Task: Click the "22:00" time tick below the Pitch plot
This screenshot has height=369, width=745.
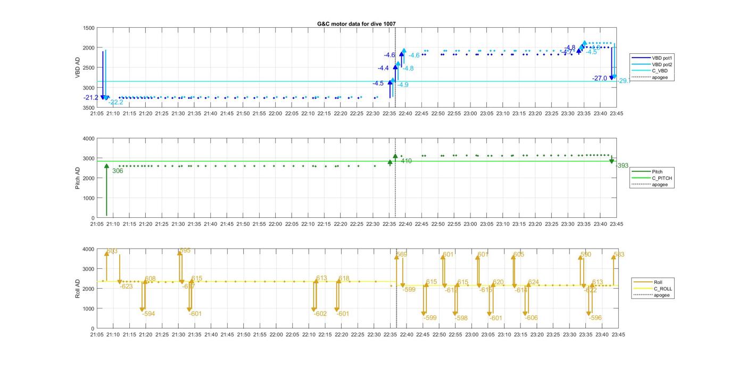Action: click(276, 224)
